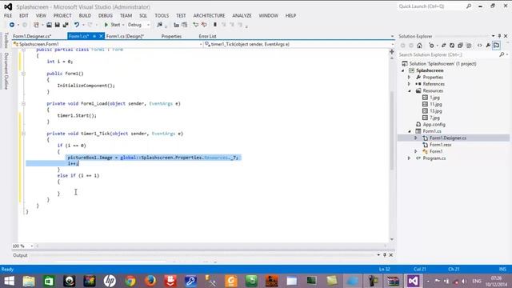Viewport: 512px width, 288px height.
Task: Expand the References node
Action: 409,84
